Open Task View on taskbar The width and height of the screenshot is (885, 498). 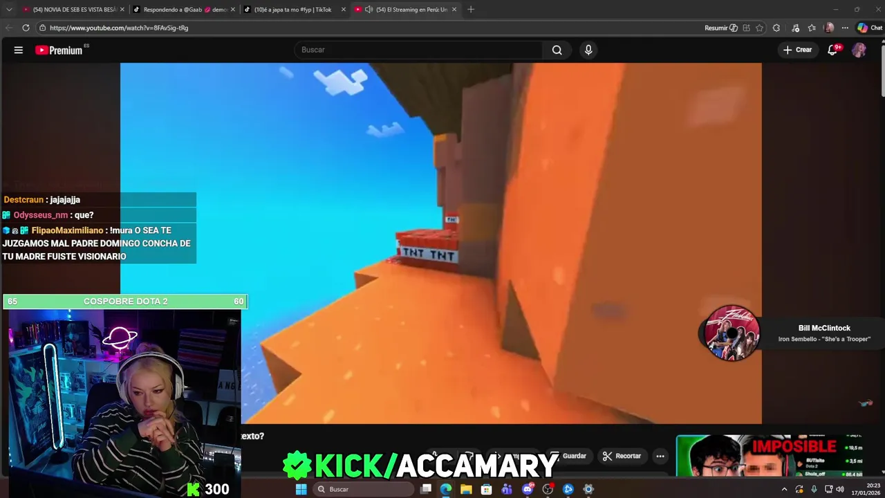(426, 489)
